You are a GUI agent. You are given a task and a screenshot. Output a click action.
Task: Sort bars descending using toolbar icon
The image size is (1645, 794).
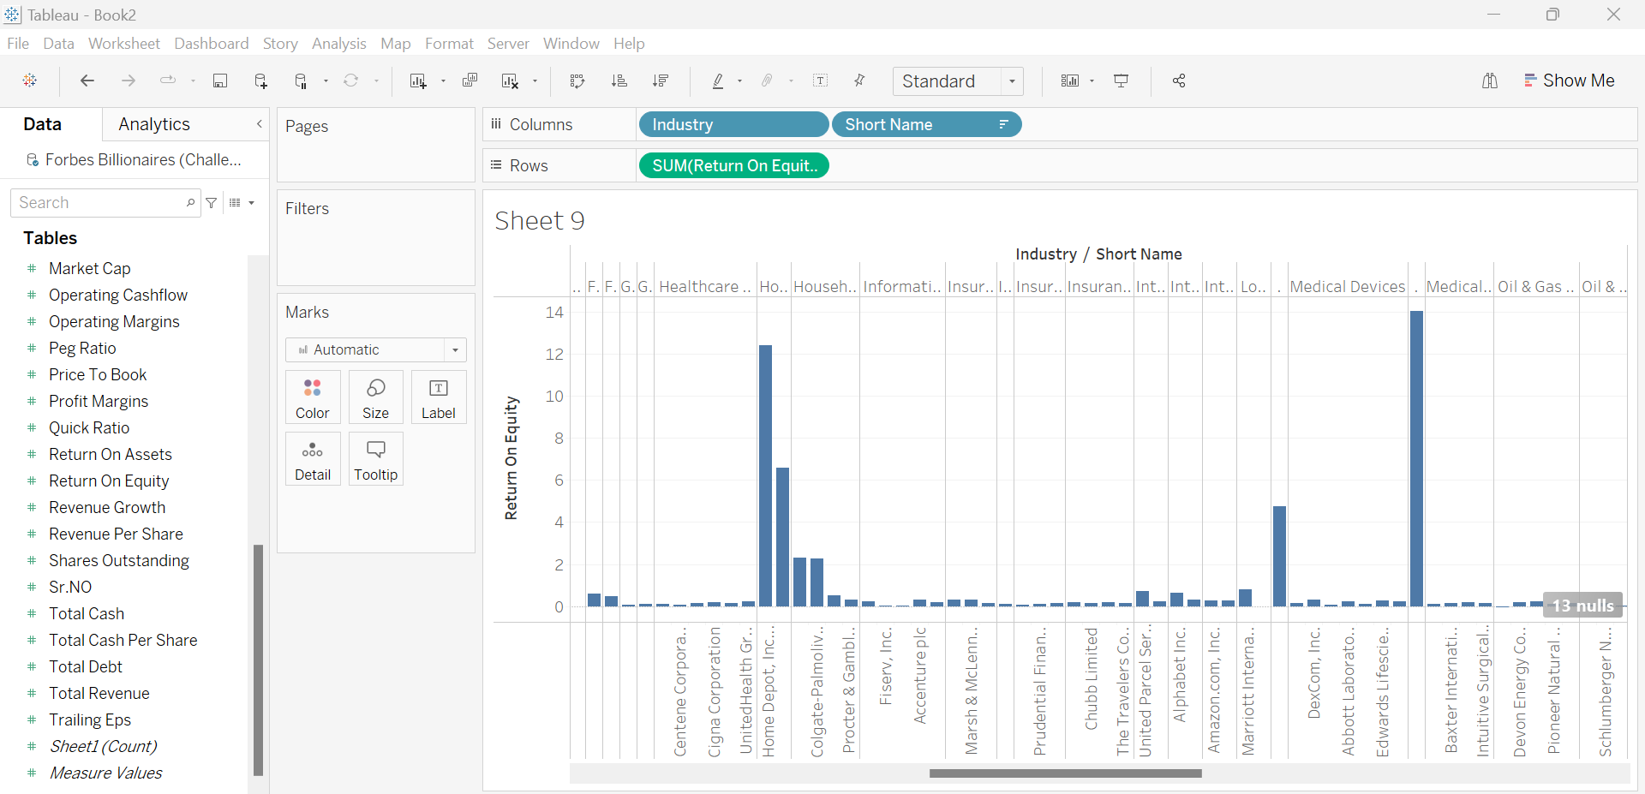pos(660,81)
